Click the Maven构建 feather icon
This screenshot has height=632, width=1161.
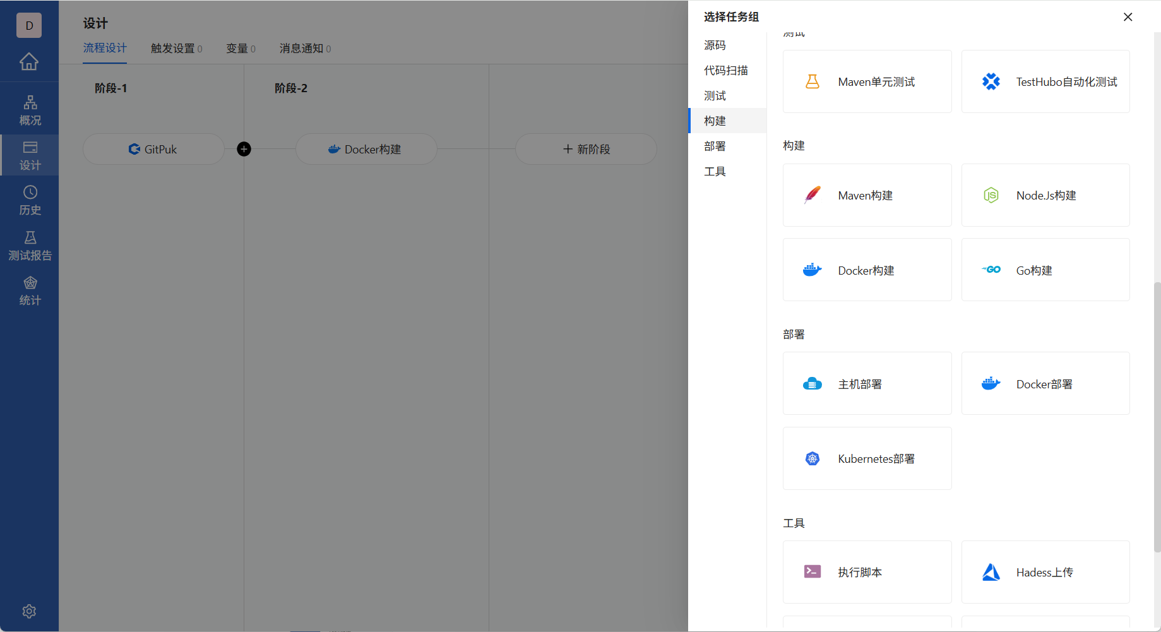(x=813, y=195)
